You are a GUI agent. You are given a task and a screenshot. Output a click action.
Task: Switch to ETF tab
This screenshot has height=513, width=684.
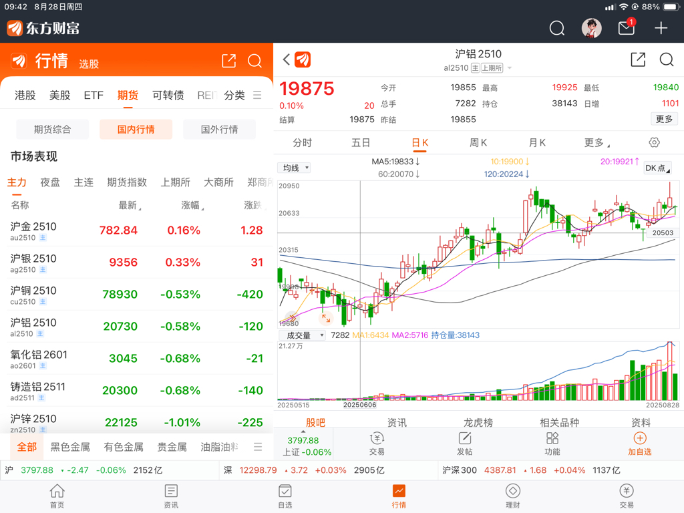point(94,95)
